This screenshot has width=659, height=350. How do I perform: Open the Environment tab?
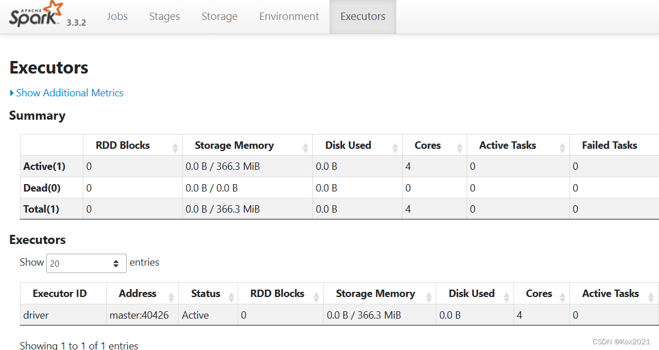(289, 17)
